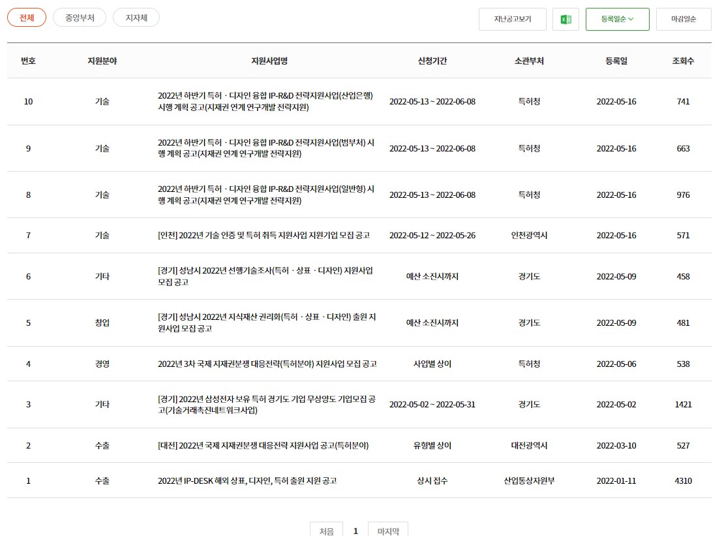Screen dimensions: 724x536
Task: Open the 산업은행 IP-R&D 전략지원사업 announcement
Action: click(265, 101)
